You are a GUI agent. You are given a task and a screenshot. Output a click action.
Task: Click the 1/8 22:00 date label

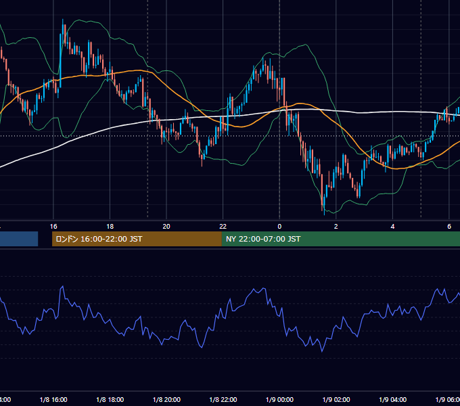tap(223, 399)
